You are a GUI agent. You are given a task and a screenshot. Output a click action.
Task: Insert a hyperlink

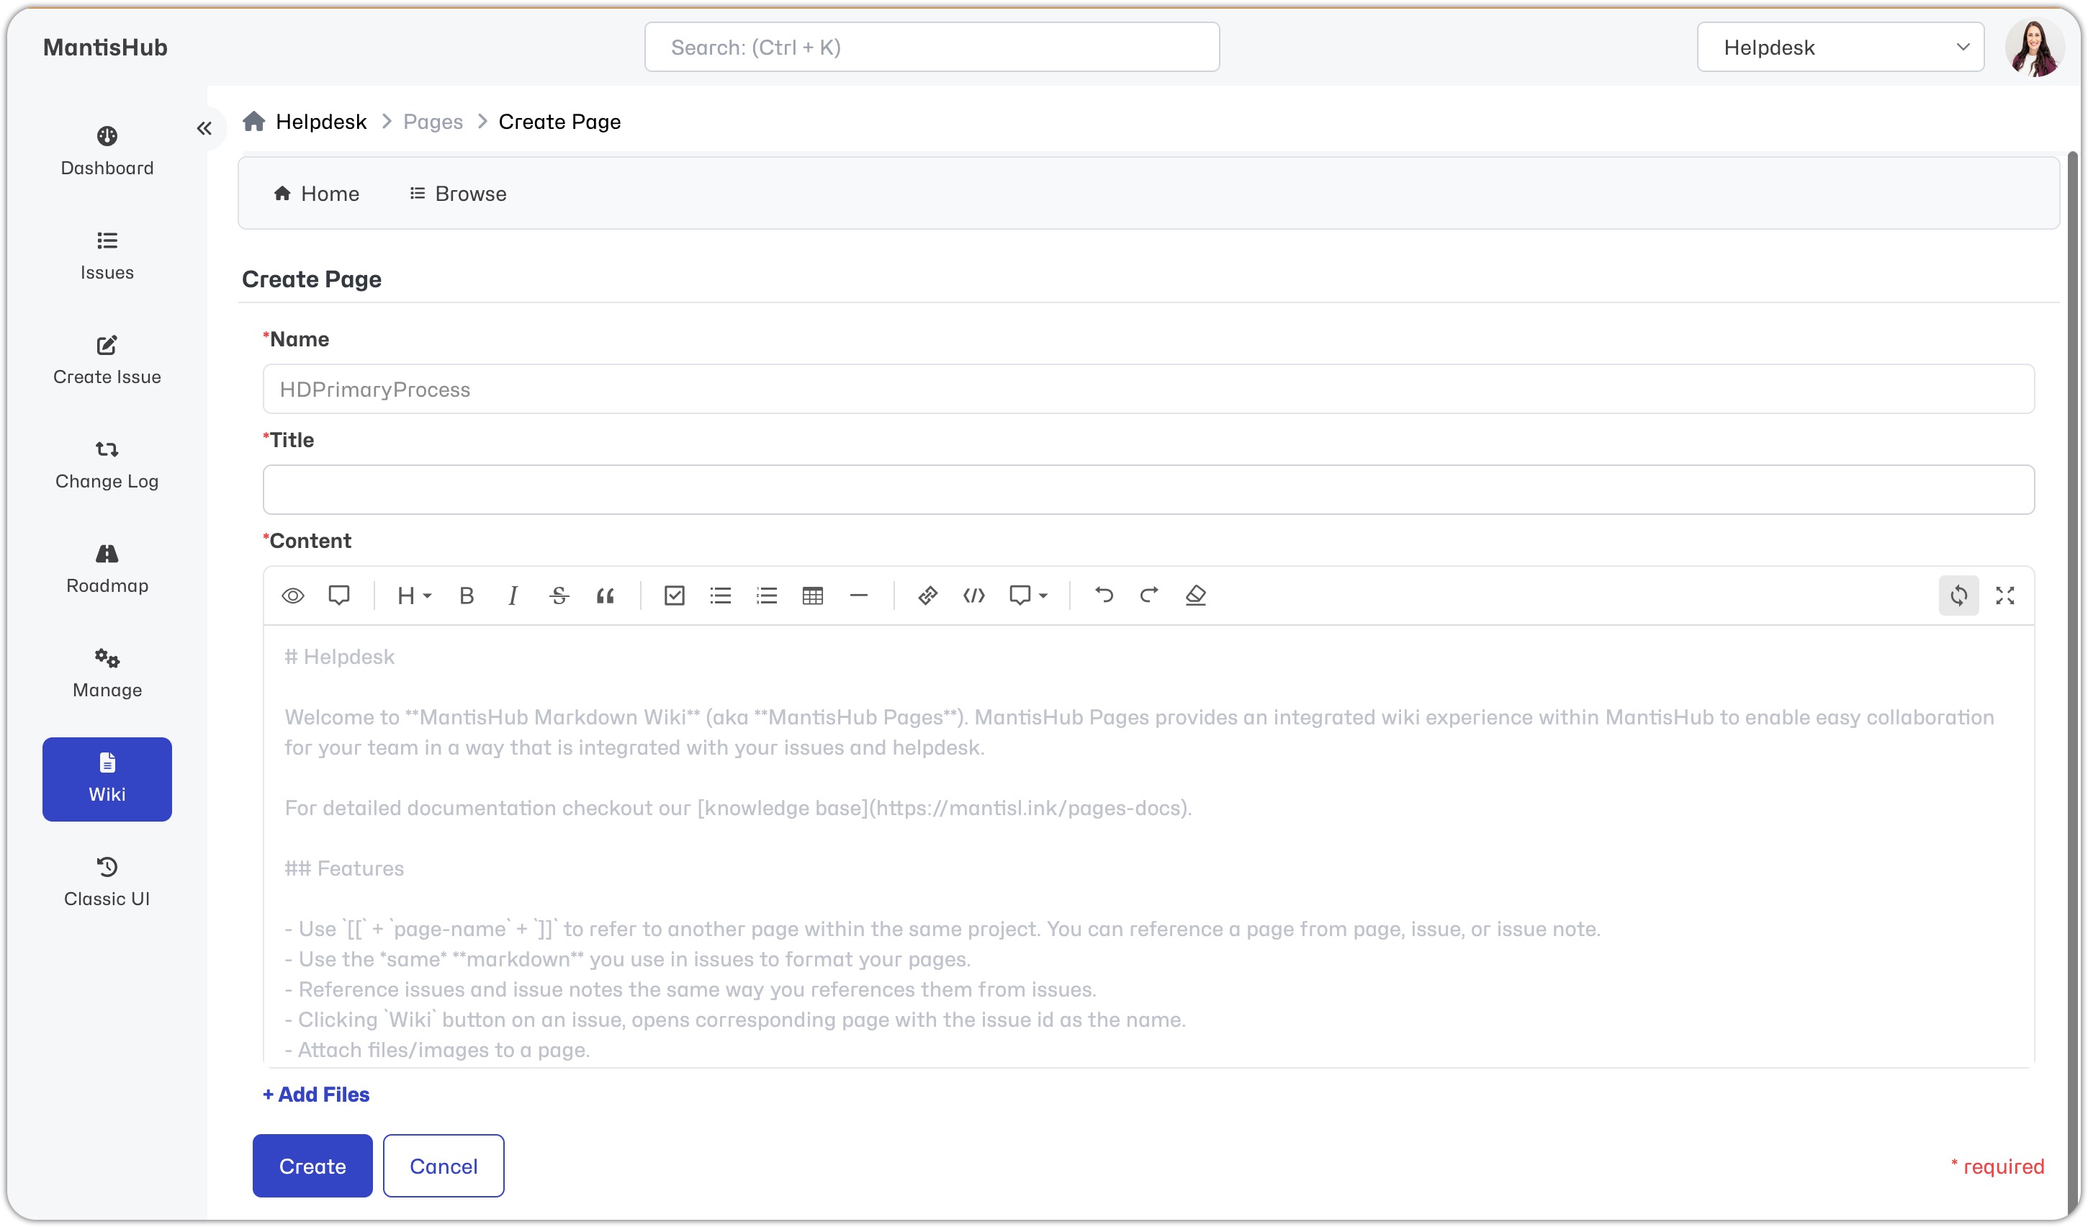pos(928,595)
